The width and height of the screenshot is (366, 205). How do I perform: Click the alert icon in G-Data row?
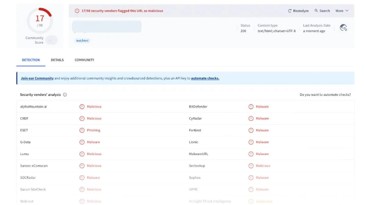tap(82, 142)
